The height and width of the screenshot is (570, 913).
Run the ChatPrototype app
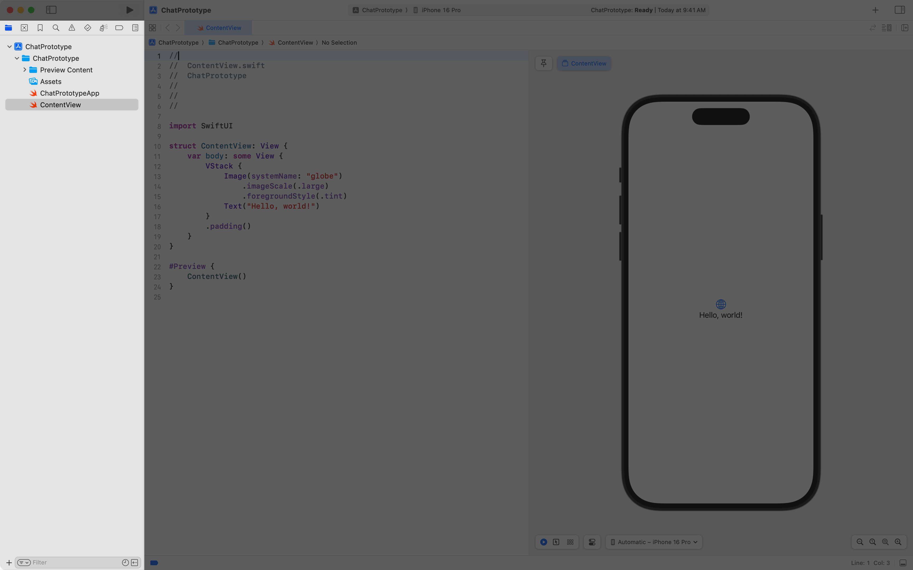point(129,10)
